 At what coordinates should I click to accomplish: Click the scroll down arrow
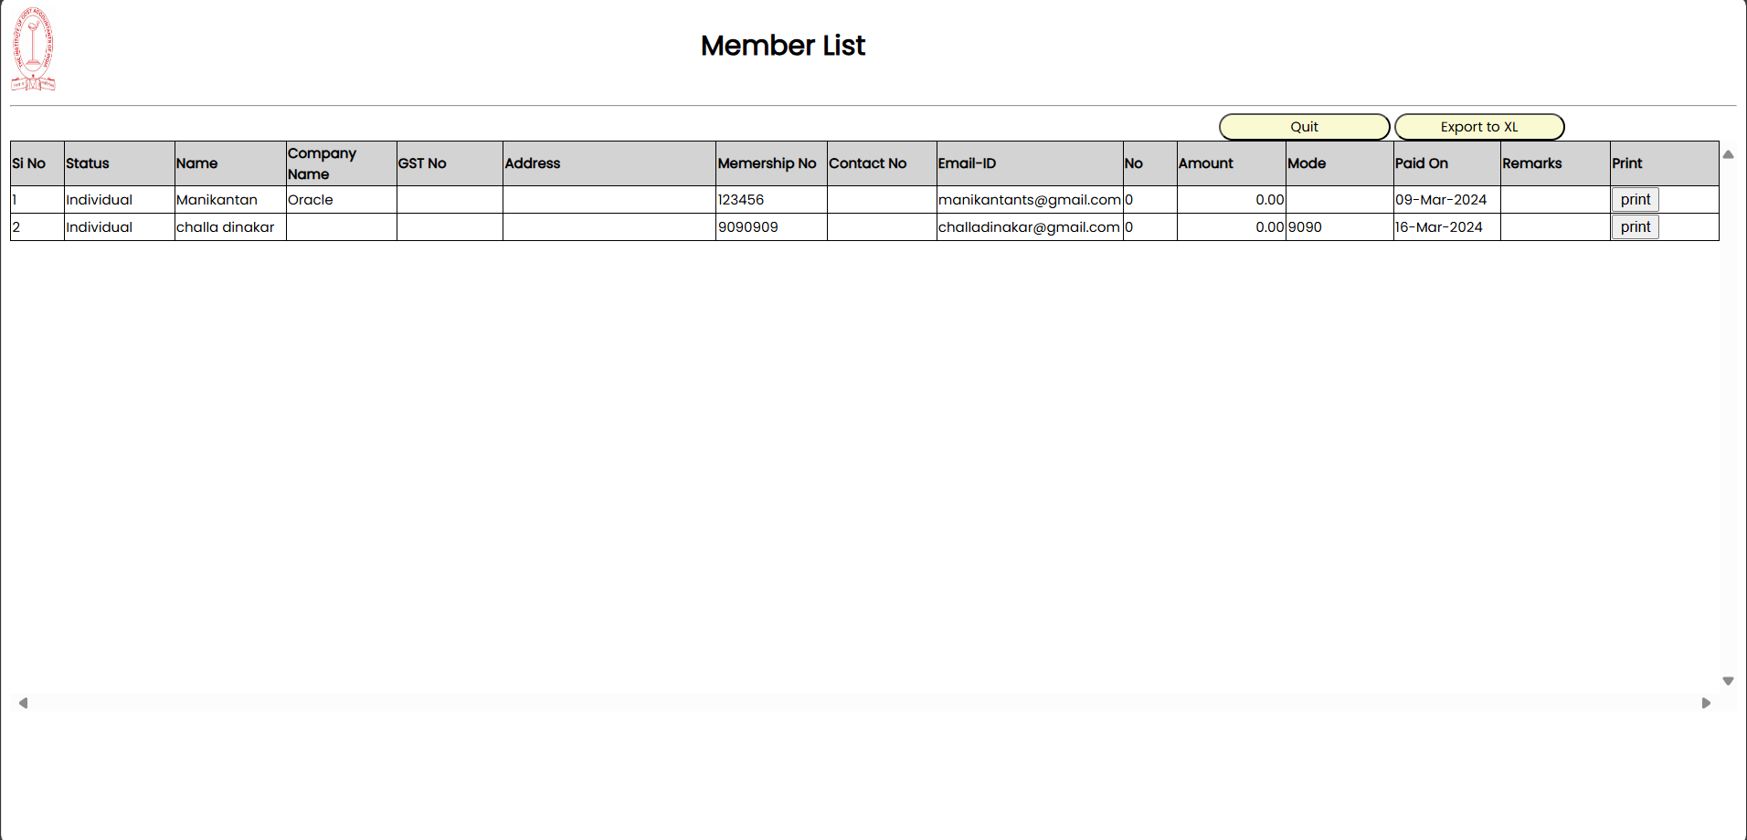pyautogui.click(x=1728, y=681)
